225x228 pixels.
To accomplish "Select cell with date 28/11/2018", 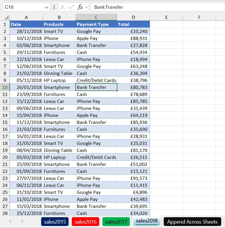I will [x=26, y=31].
